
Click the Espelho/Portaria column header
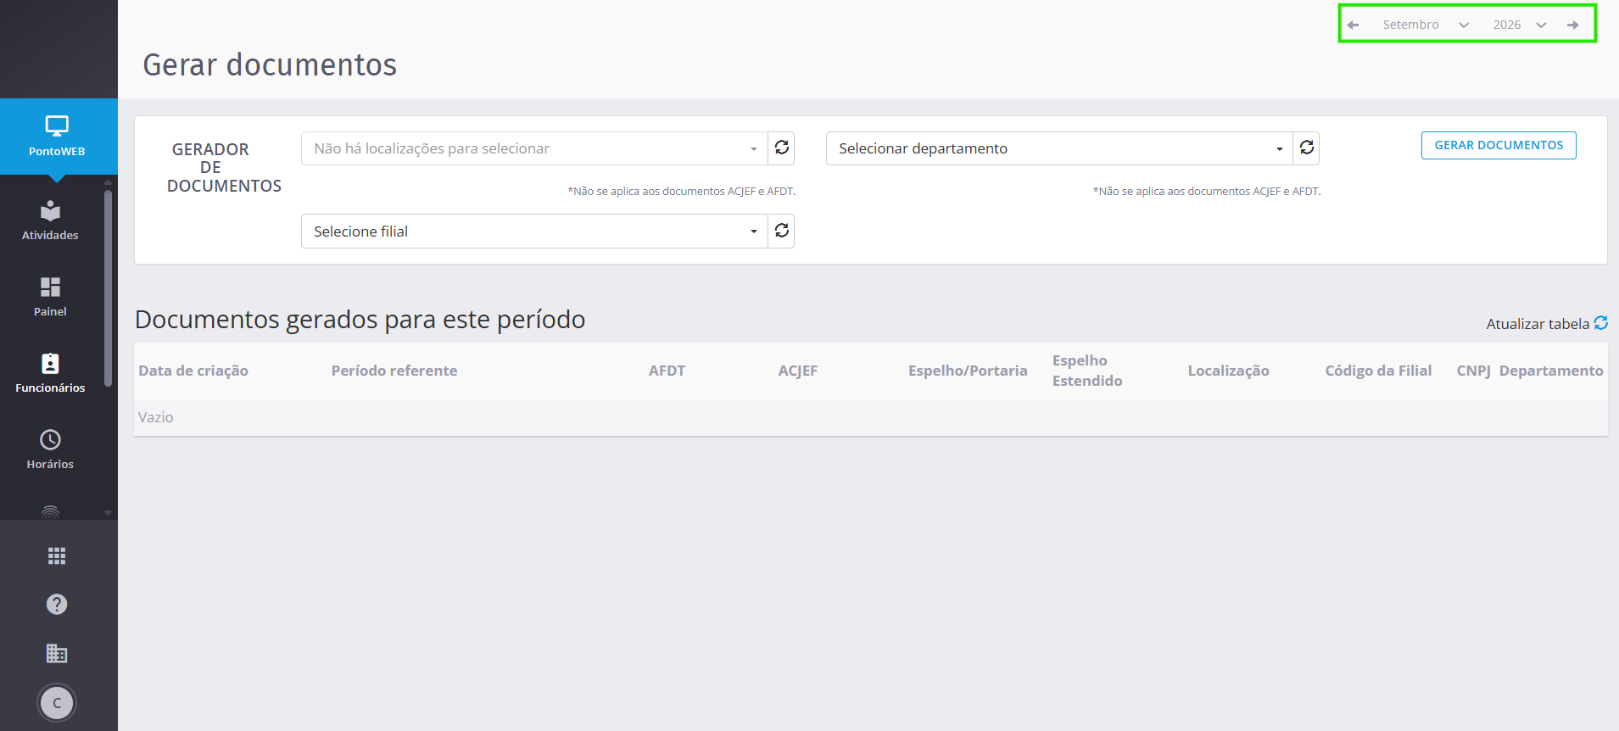pos(968,371)
